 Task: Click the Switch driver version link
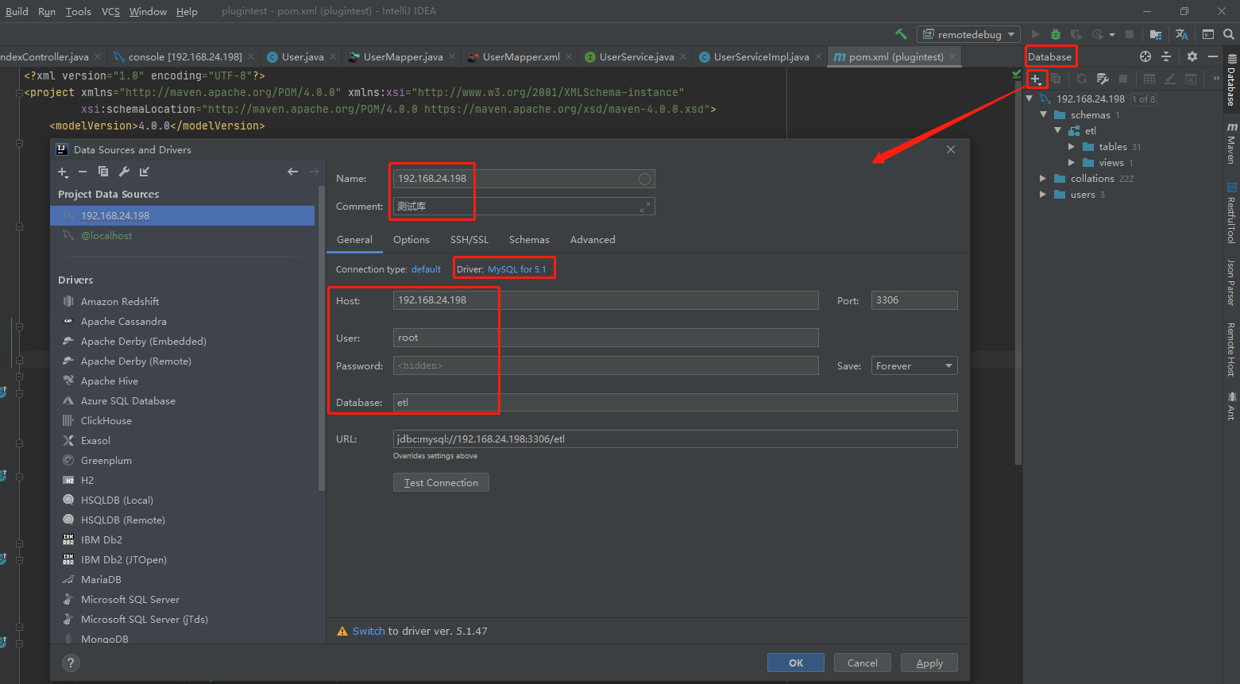[369, 631]
